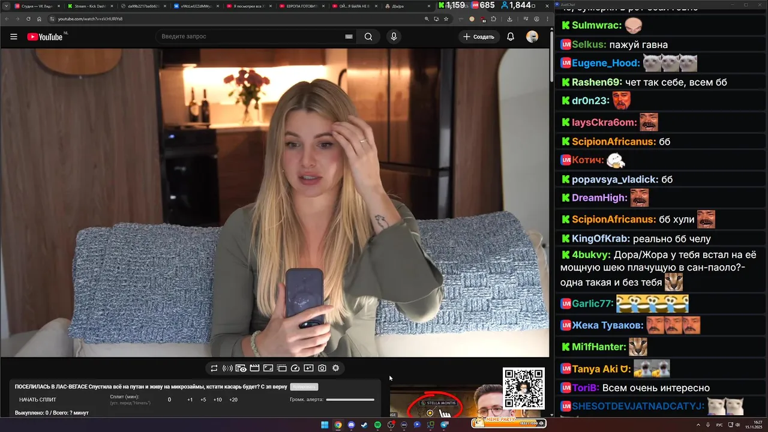
Task: Toggle the loop icon under the video
Action: coord(214,368)
